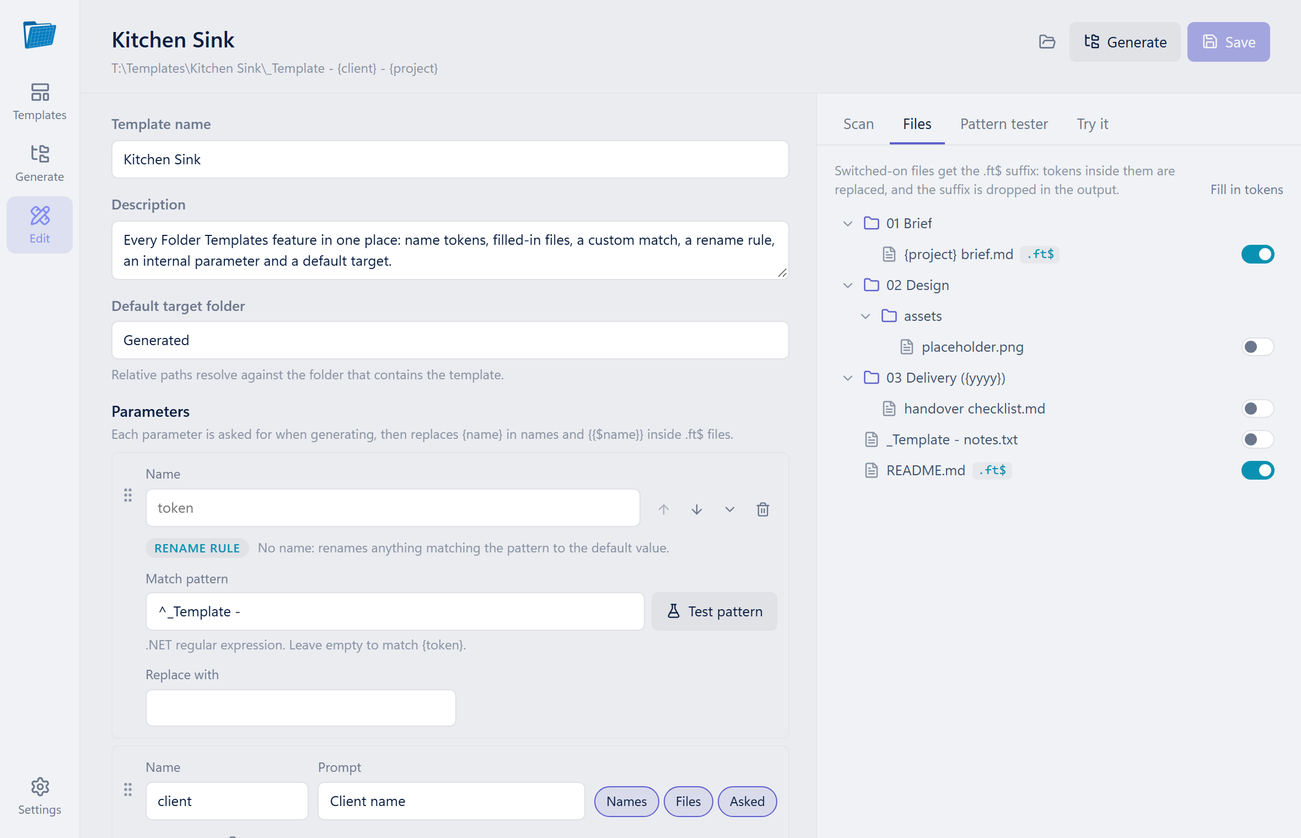Grab the drag handle of the token parameter
This screenshot has width=1301, height=838.
pos(128,495)
